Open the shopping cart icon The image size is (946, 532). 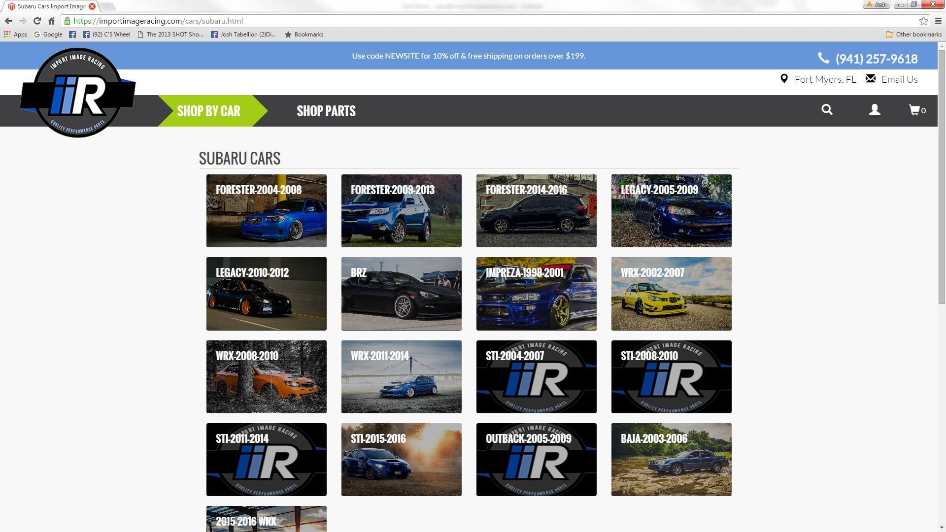click(917, 110)
